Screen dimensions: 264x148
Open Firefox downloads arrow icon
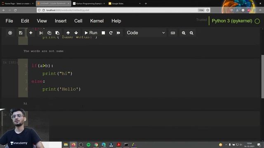[237, 10]
